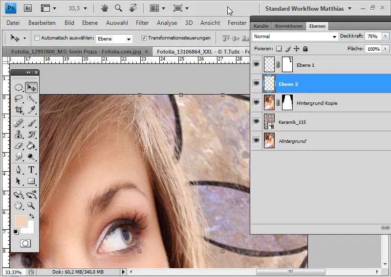391x277 pixels.
Task: Open the auto-select Ebene dropdown
Action: pos(114,39)
